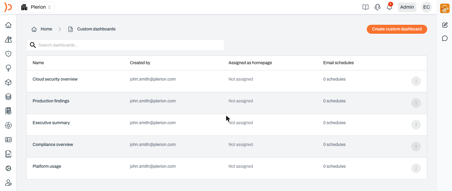Open the code file sidebar icon
This screenshot has height=191, width=452.
tap(8, 154)
